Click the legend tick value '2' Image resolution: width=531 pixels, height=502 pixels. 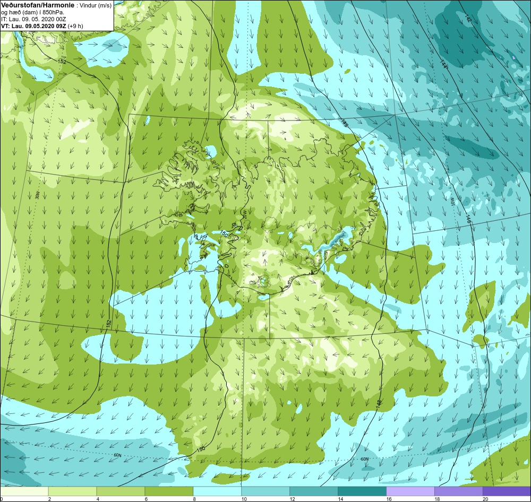(49, 499)
